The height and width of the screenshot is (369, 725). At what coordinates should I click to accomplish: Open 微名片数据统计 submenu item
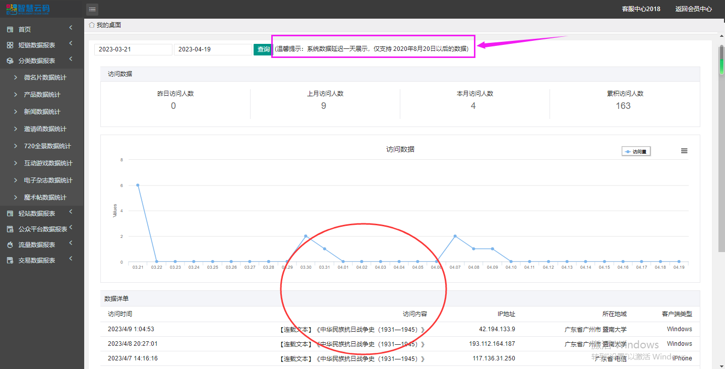(x=45, y=78)
